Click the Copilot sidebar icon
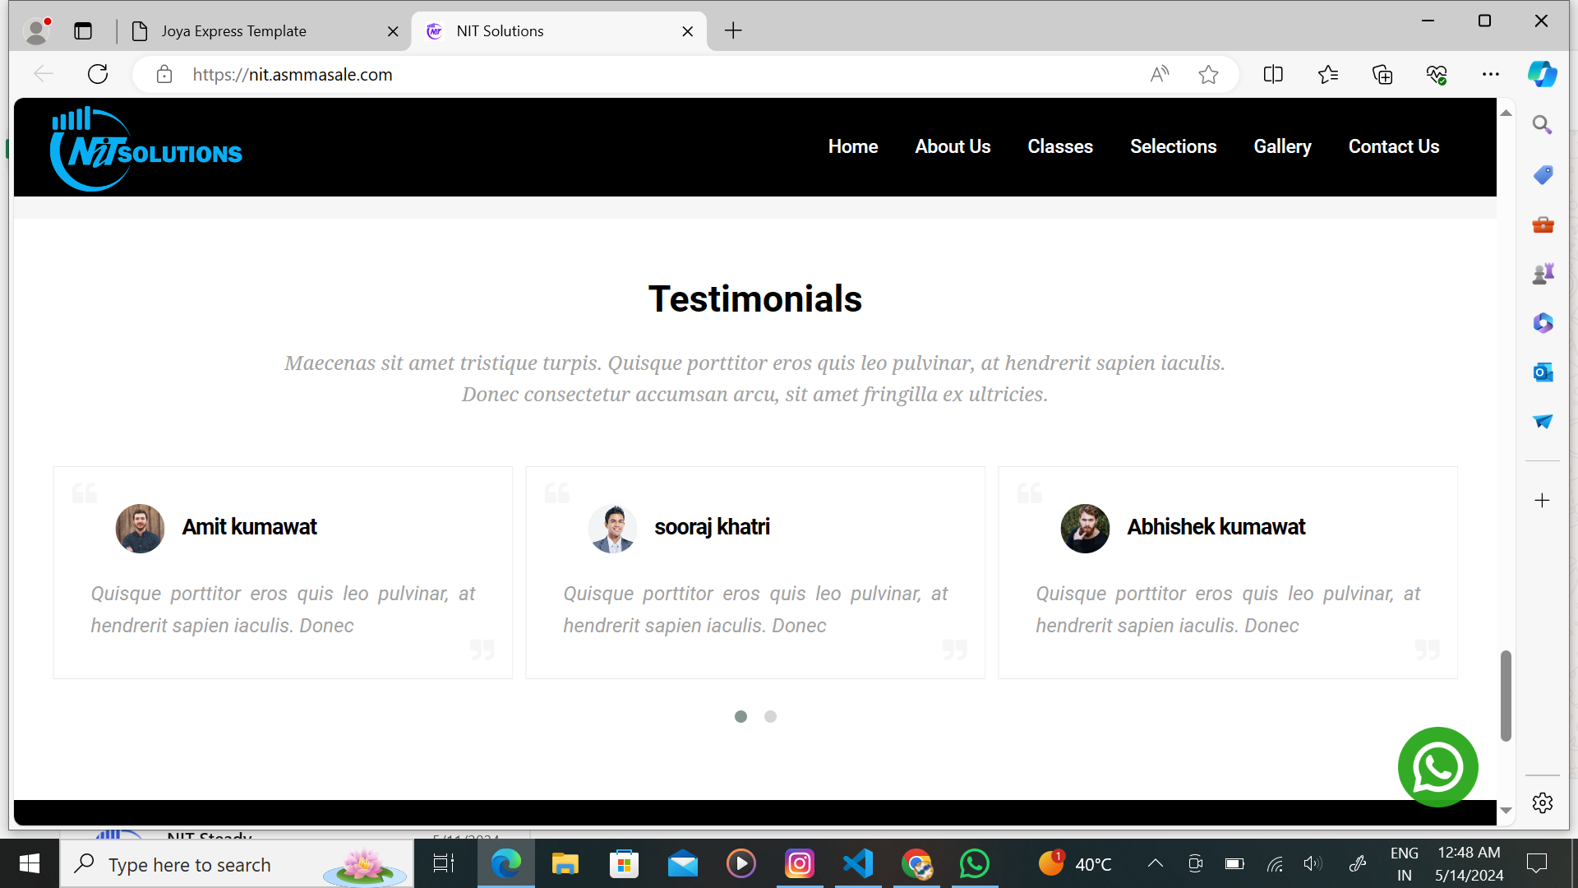This screenshot has width=1578, height=888. tap(1542, 74)
